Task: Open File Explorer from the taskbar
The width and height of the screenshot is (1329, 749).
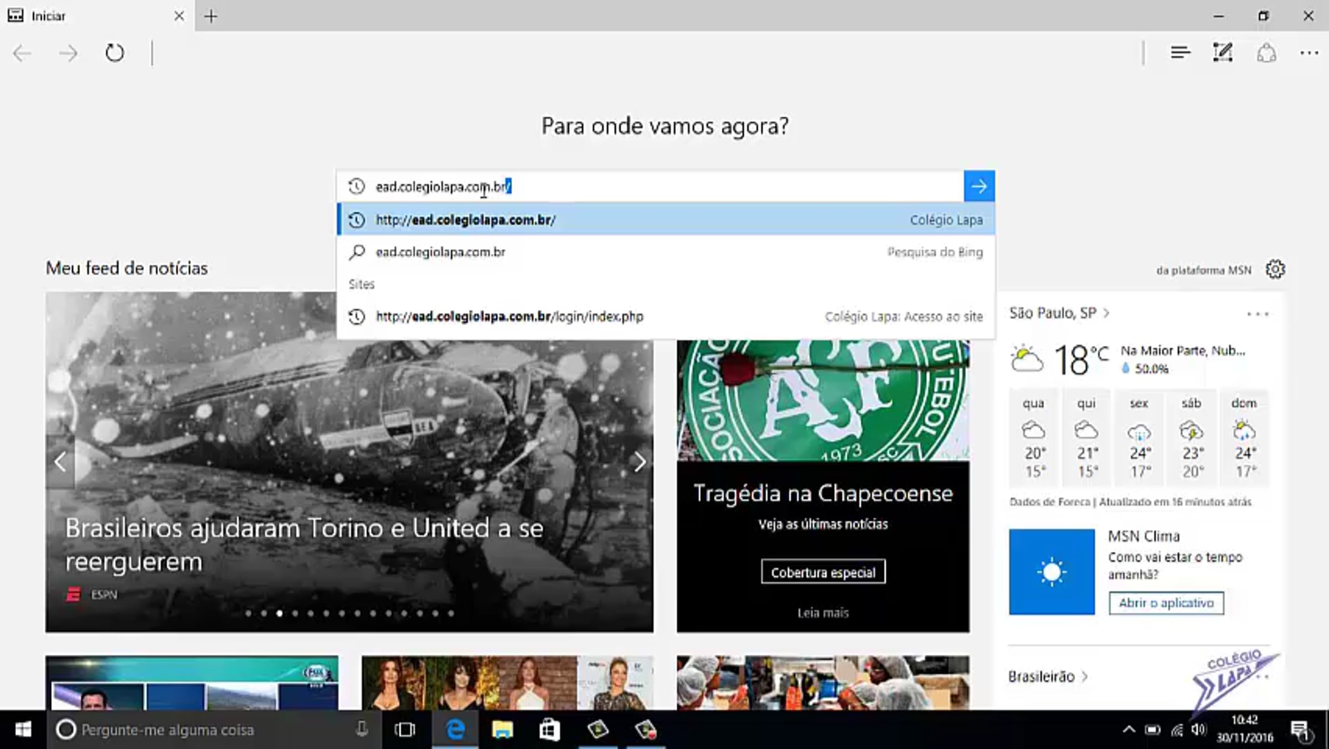Action: pyautogui.click(x=502, y=730)
